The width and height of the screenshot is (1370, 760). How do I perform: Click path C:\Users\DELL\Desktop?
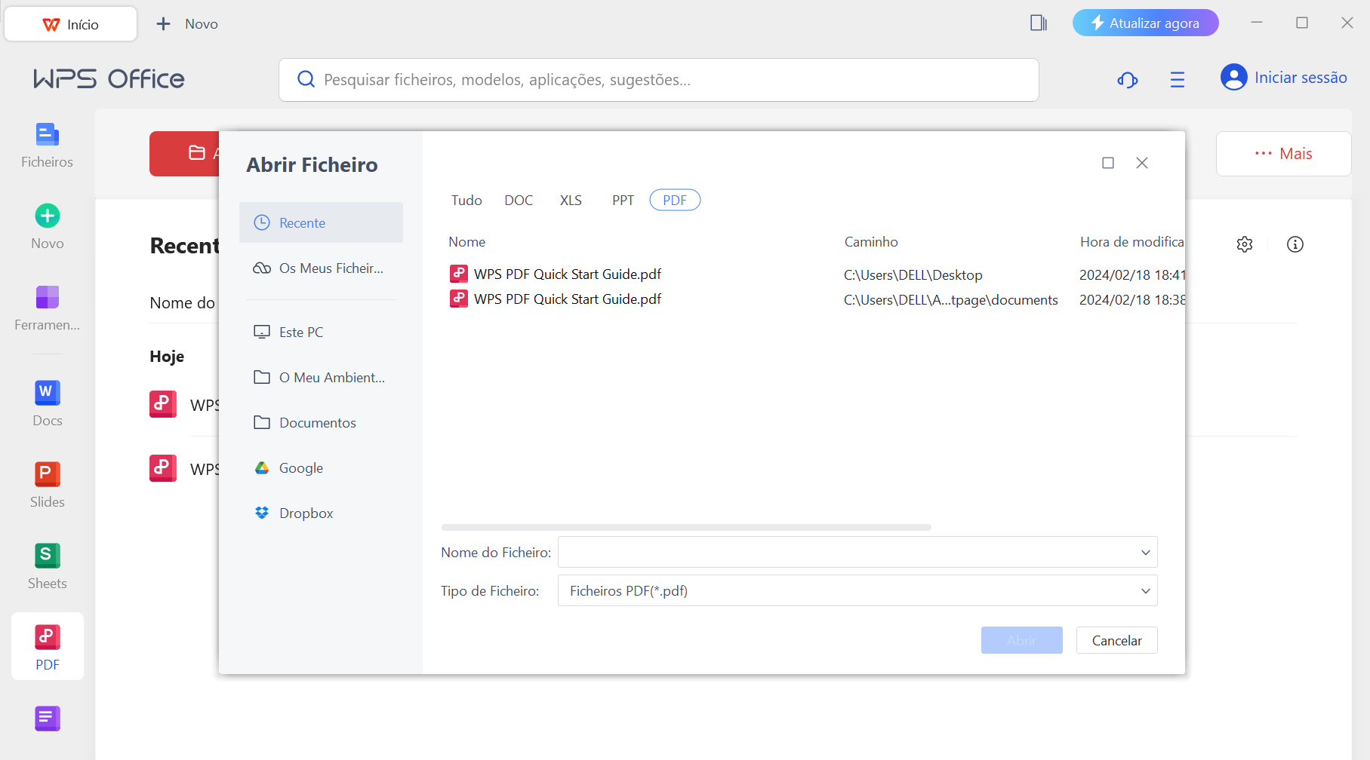click(913, 275)
